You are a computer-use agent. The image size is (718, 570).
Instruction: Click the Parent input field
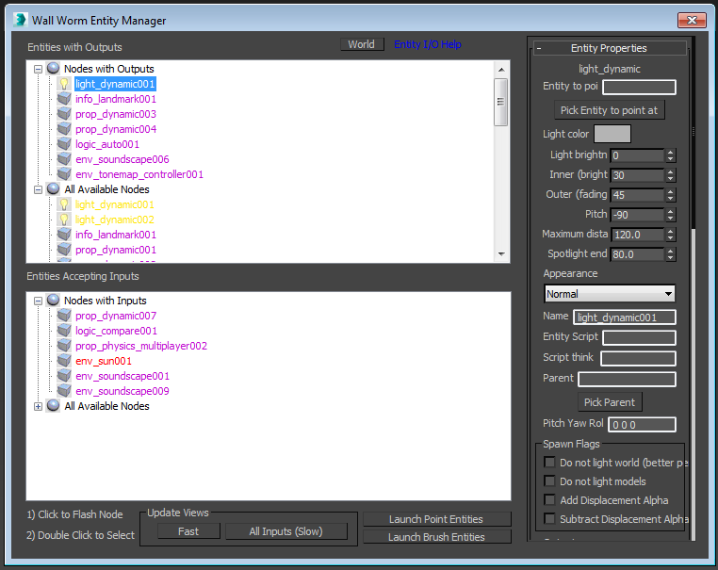pos(627,379)
